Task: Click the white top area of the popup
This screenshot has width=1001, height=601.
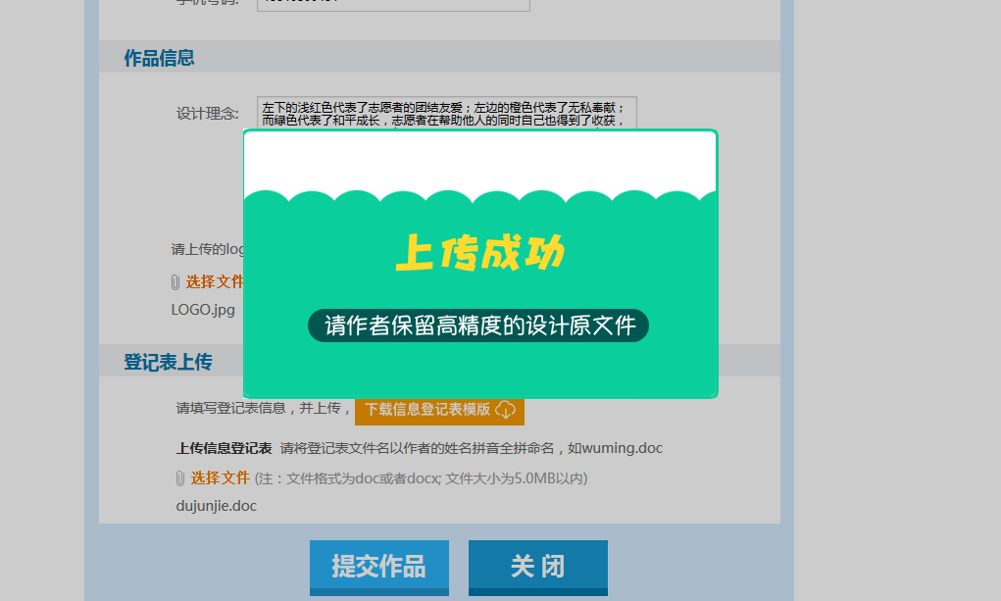Action: pyautogui.click(x=479, y=157)
